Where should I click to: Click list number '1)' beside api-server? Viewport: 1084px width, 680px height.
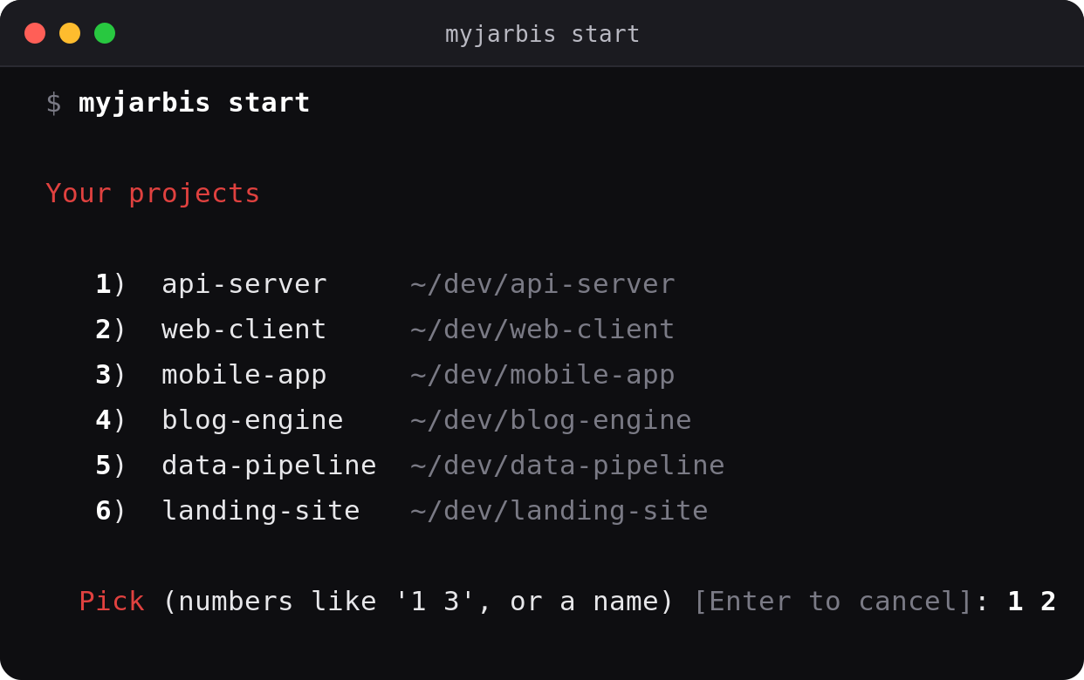click(111, 284)
